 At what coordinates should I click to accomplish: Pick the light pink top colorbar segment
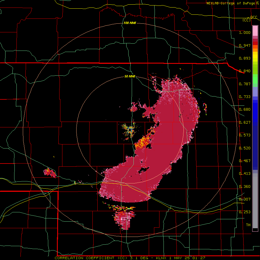pyautogui.click(x=255, y=31)
